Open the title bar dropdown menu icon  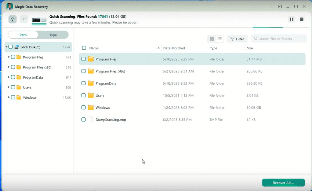coord(280,7)
